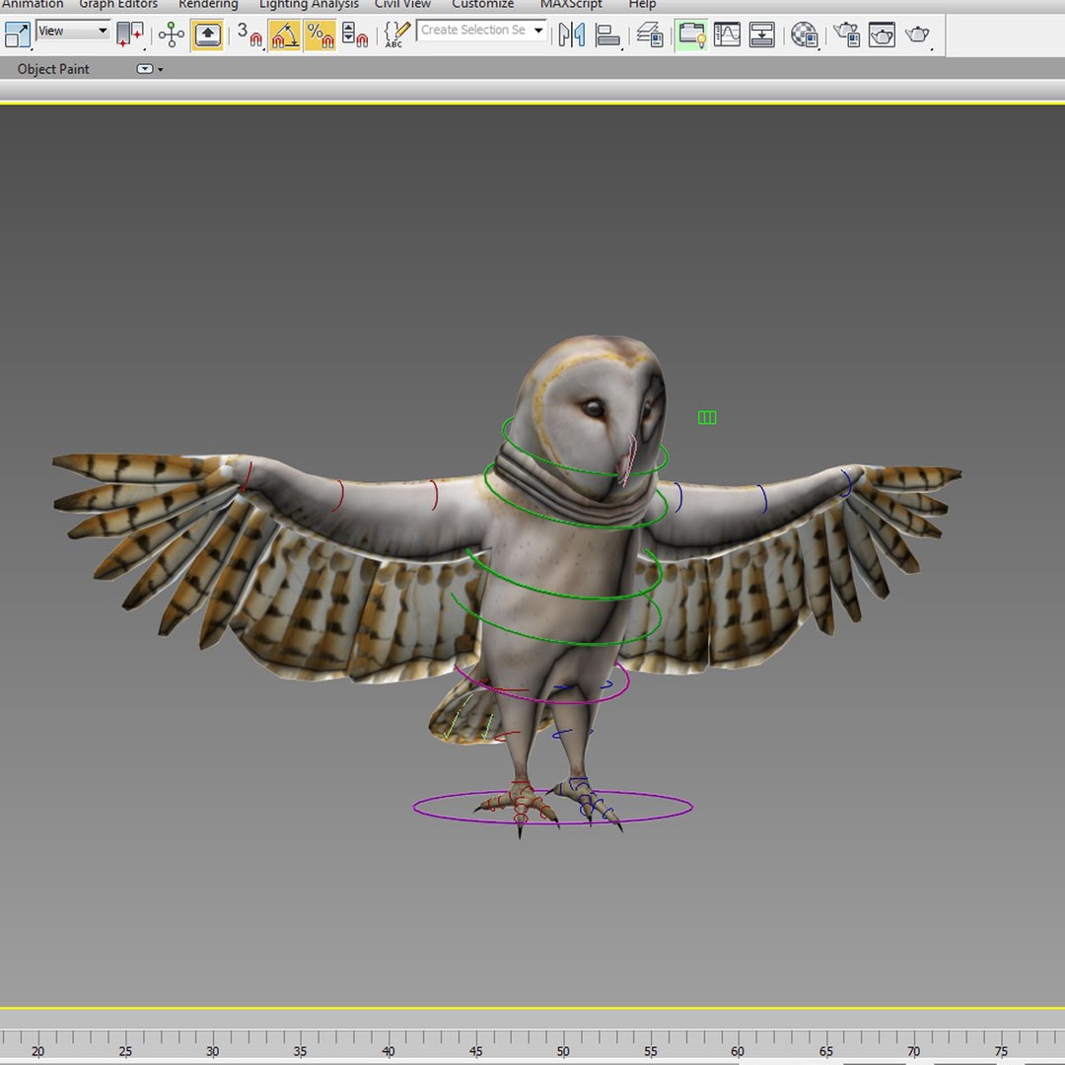Open the Rendered Frame Window
1065x1065 pixels.
pos(882,35)
